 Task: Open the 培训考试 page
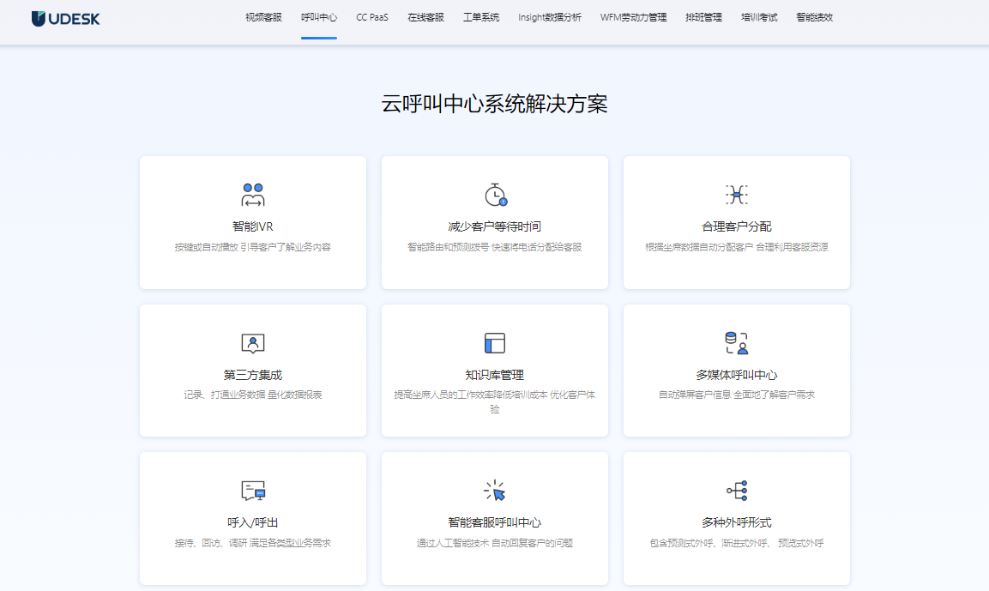(758, 16)
